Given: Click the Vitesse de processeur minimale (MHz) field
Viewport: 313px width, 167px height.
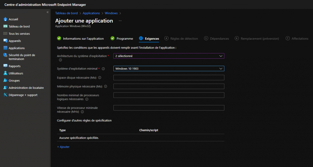Looking at the screenshot, I should [x=169, y=108].
